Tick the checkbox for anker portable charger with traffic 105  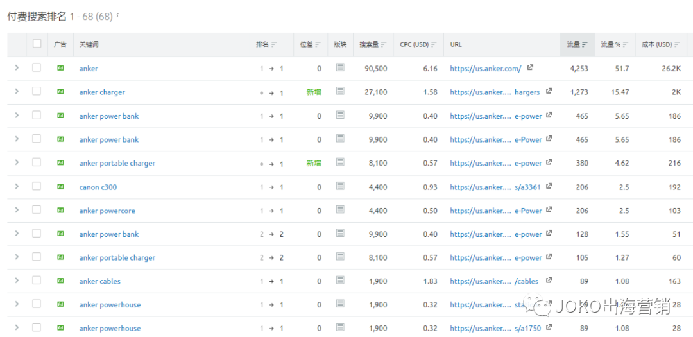click(x=37, y=257)
